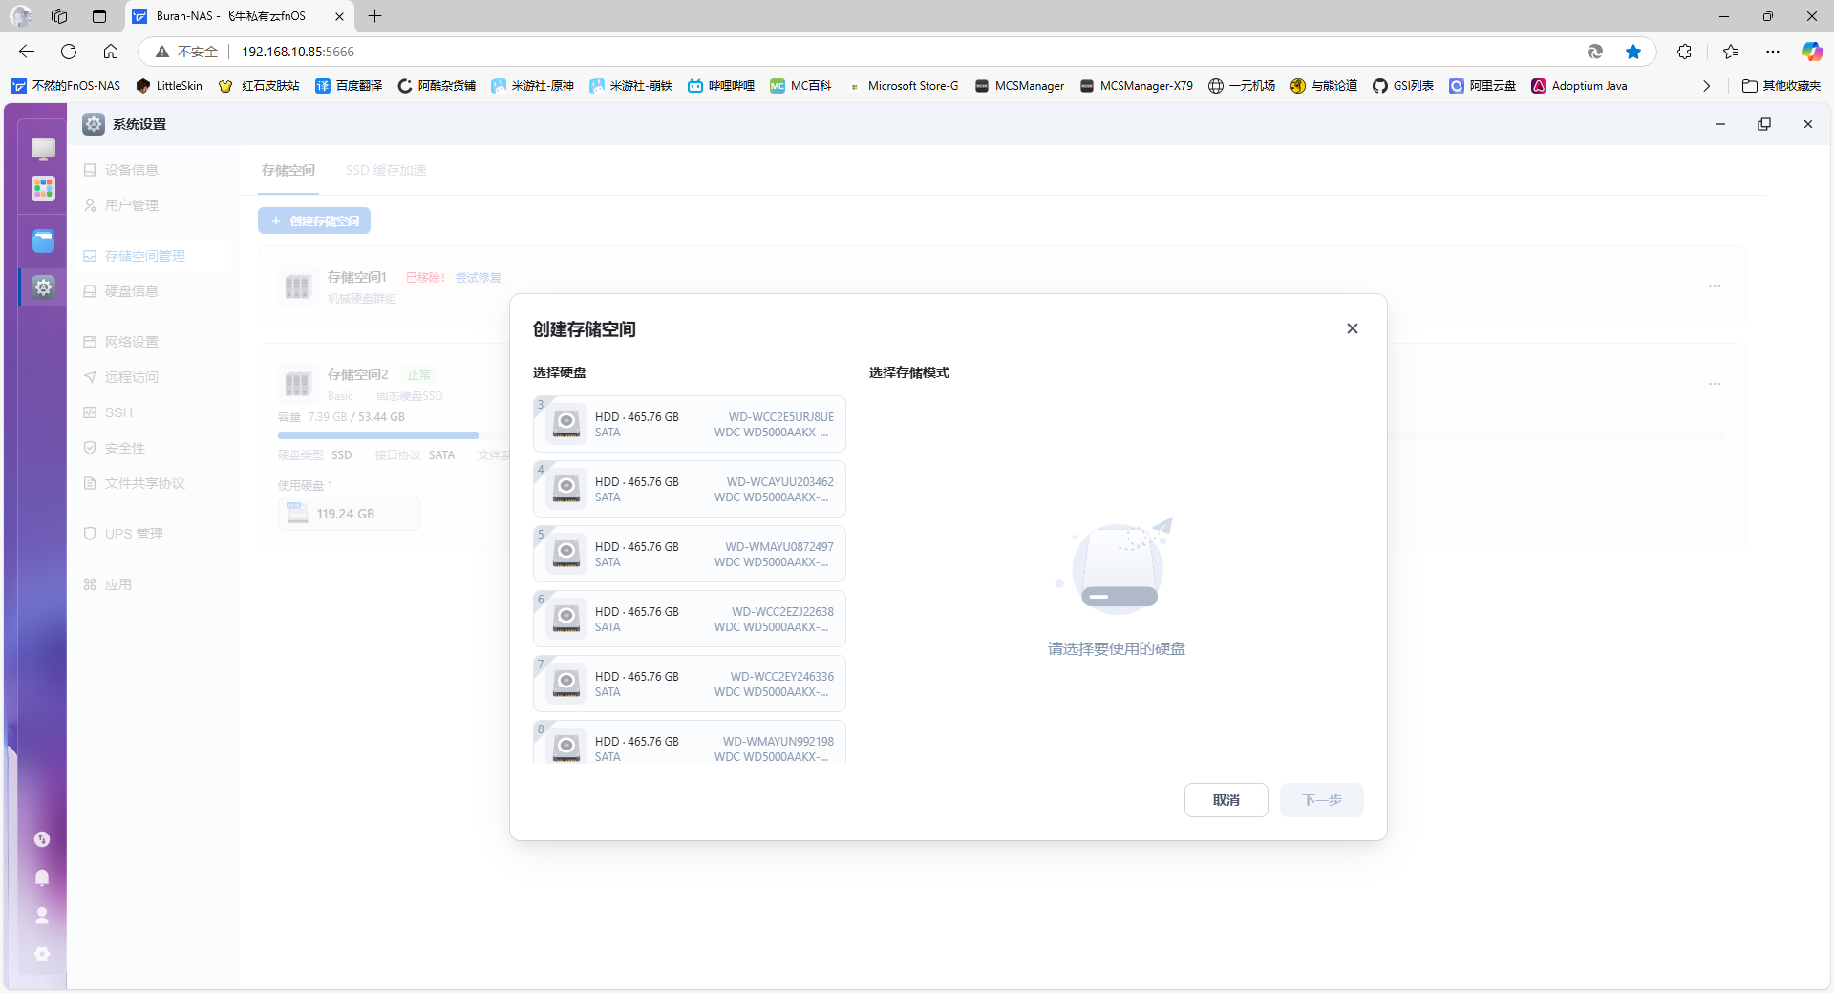Click the disk icon for slot 5
This screenshot has width=1834, height=993.
tap(566, 553)
